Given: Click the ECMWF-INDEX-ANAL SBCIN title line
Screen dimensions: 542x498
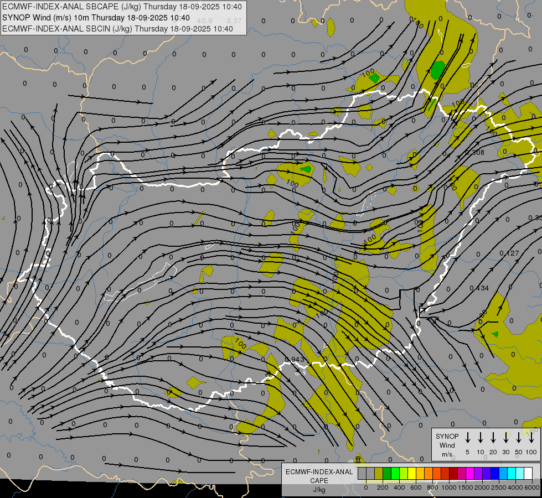Looking at the screenshot, I should point(117,29).
